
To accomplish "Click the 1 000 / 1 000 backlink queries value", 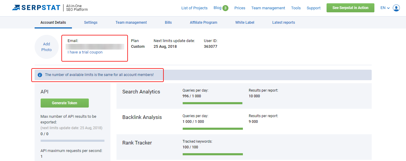I will [193, 122].
